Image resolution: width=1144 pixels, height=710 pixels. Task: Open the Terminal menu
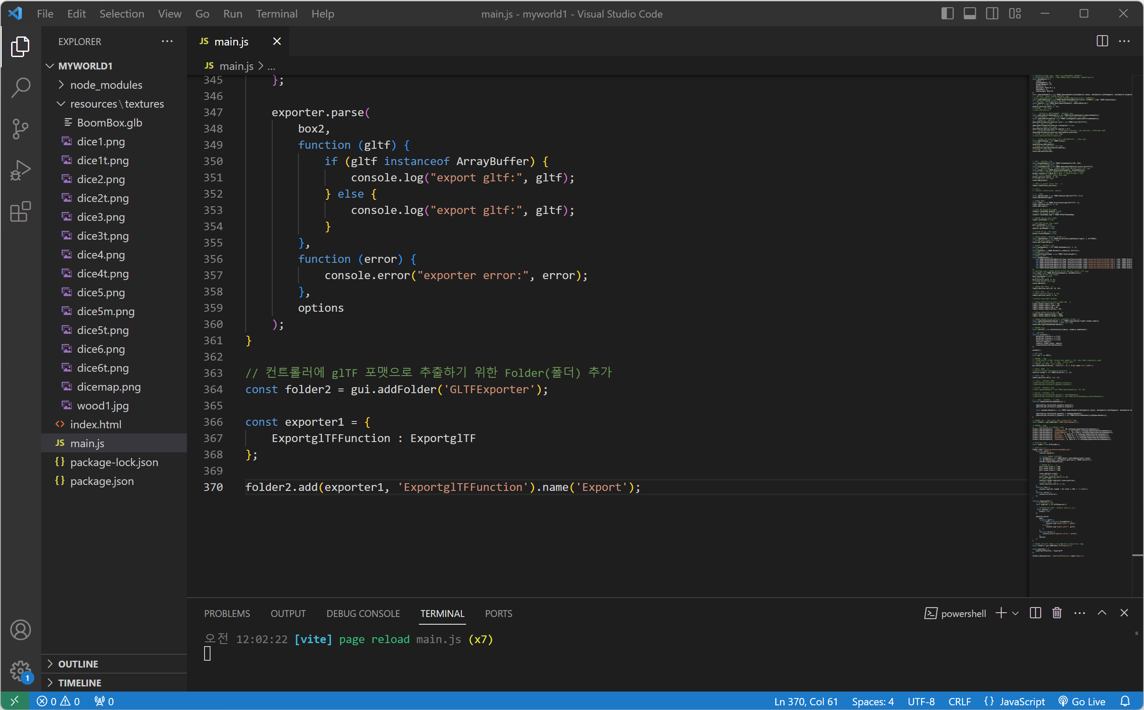pyautogui.click(x=277, y=14)
